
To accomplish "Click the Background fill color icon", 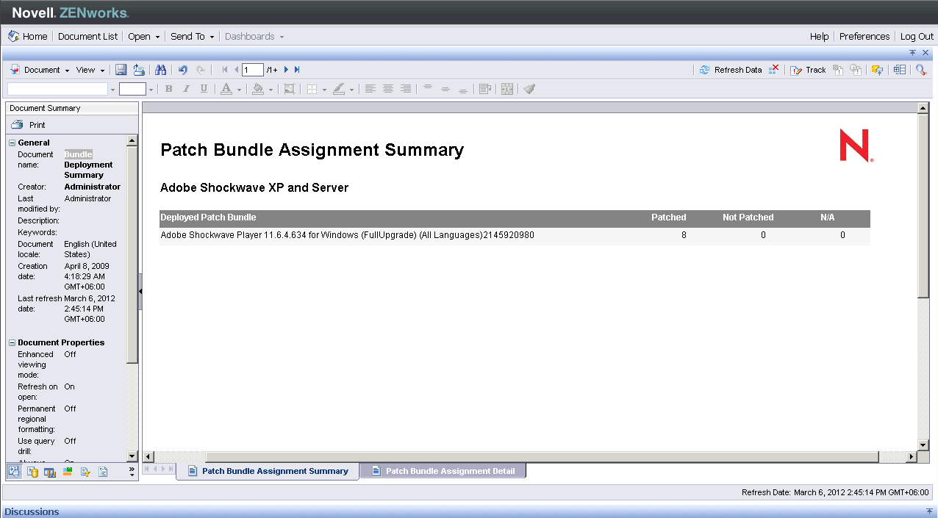I will tap(258, 89).
